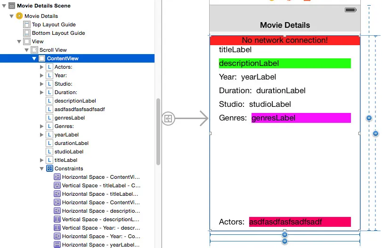The width and height of the screenshot is (382, 248).
Task: Click the Top Layout Guide icon
Action: click(x=27, y=24)
